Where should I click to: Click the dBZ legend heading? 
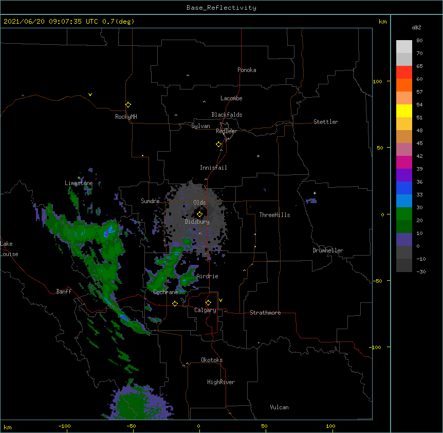(416, 28)
